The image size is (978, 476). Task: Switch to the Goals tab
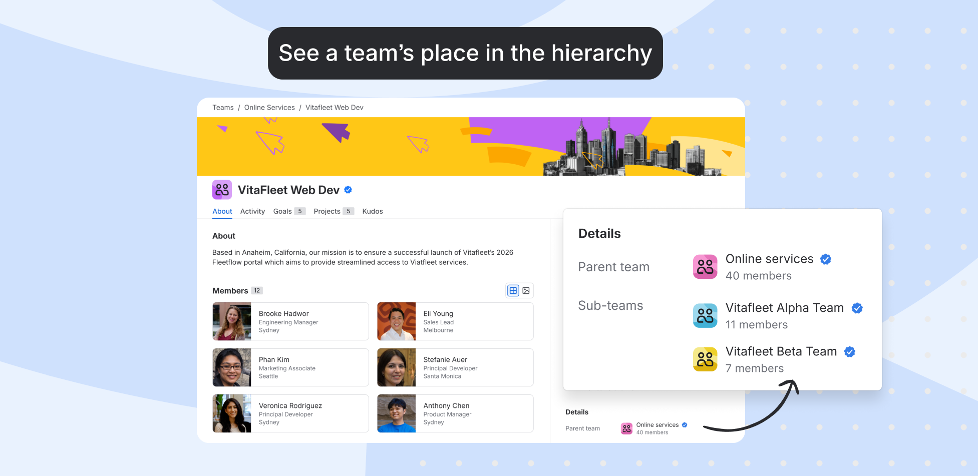pos(289,211)
